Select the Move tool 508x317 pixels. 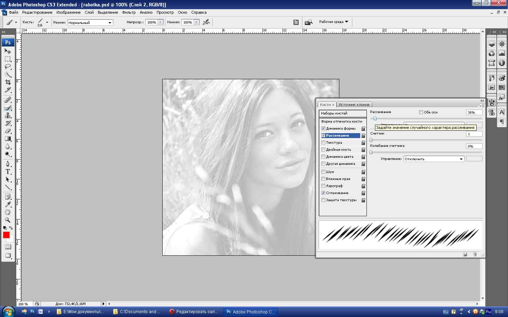[x=7, y=51]
